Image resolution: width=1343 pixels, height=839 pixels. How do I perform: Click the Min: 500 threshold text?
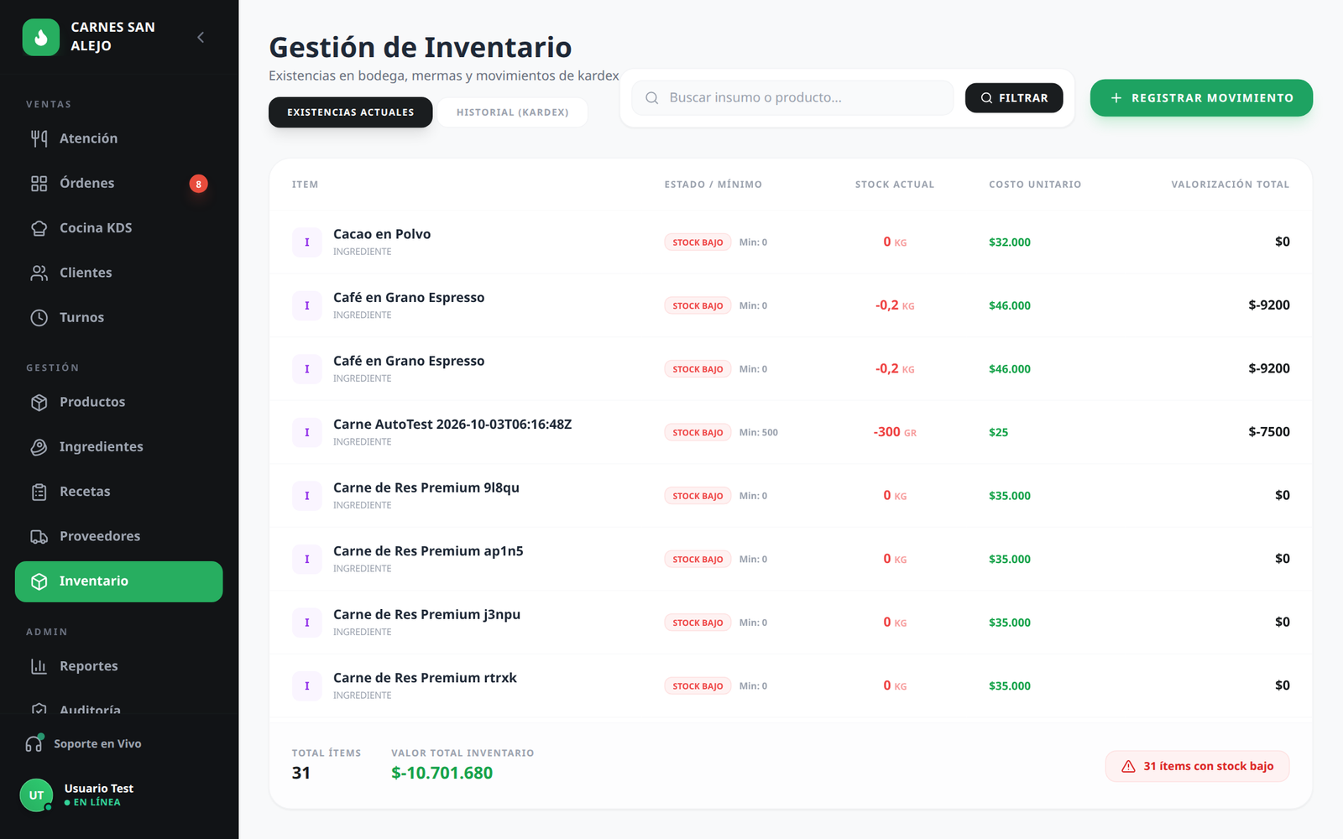coord(759,433)
